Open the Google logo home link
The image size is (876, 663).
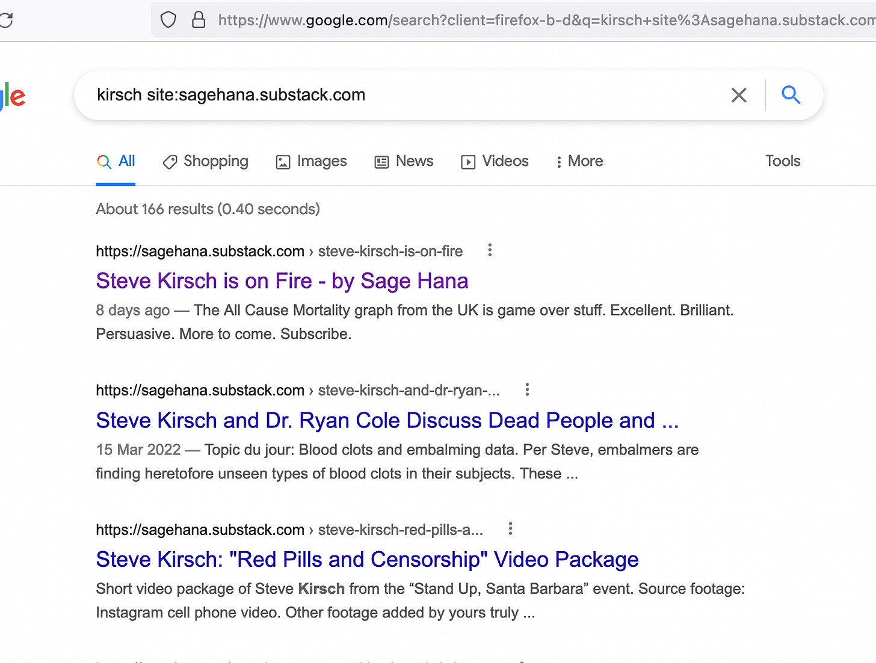[12, 96]
